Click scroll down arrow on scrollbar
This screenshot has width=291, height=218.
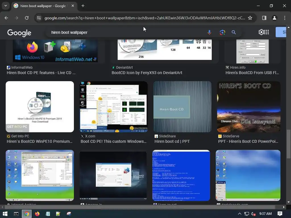(x=288, y=202)
